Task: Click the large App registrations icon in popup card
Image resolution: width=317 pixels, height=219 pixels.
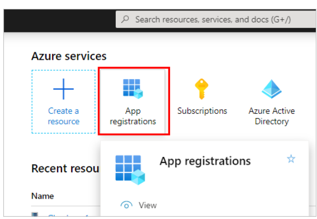Action: point(130,170)
